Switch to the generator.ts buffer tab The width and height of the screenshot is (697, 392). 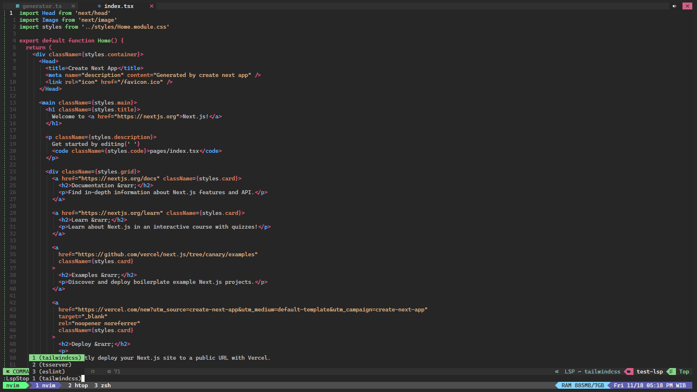[x=41, y=6]
